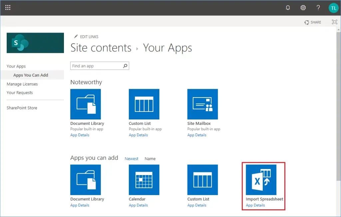Open Manage Licenses in left navigation

[x=22, y=84]
